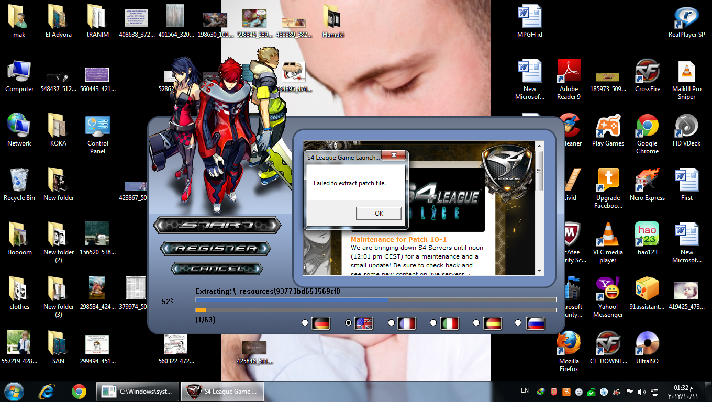Select the CrossFire game shortcut
The image size is (712, 402).
pyautogui.click(x=648, y=76)
